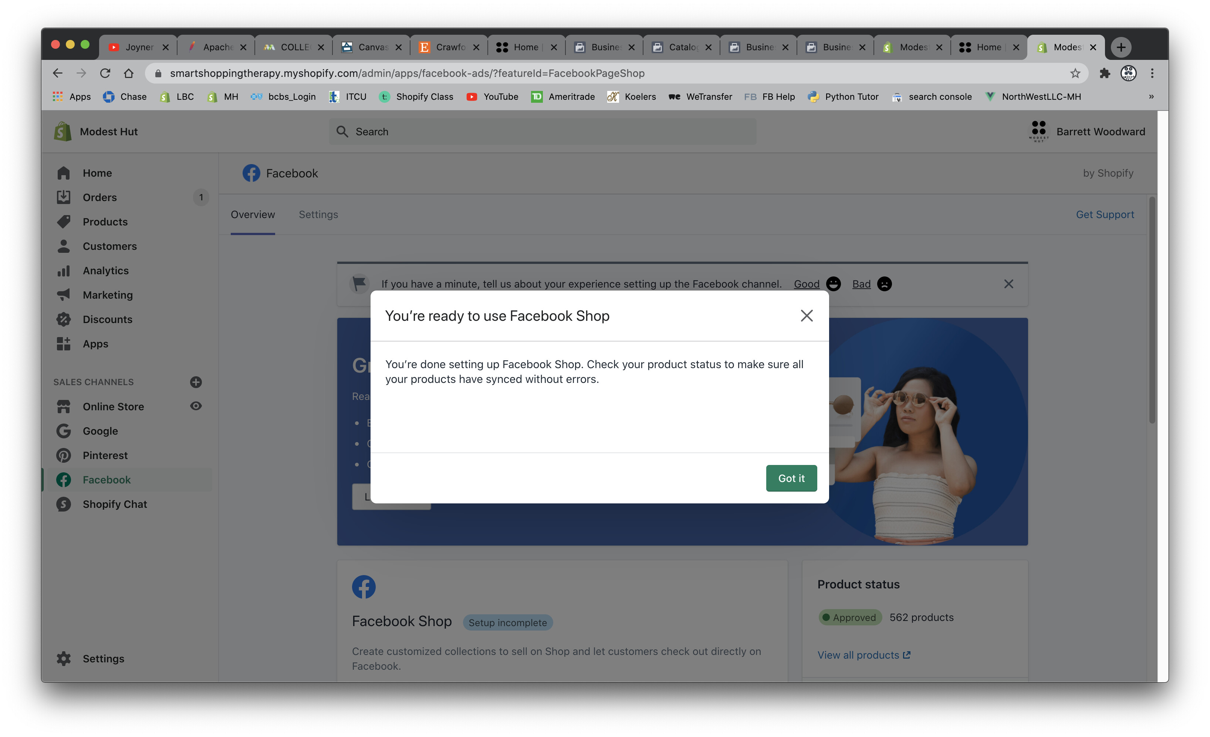Bookmark this page with star icon

(1075, 73)
